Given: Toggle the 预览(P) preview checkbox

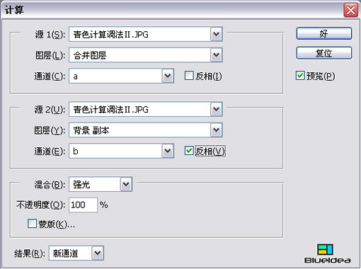Looking at the screenshot, I should (300, 76).
